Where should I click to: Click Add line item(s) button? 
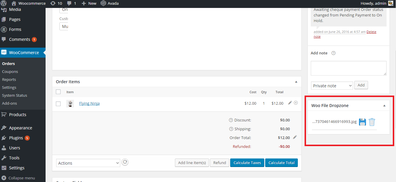pyautogui.click(x=192, y=163)
